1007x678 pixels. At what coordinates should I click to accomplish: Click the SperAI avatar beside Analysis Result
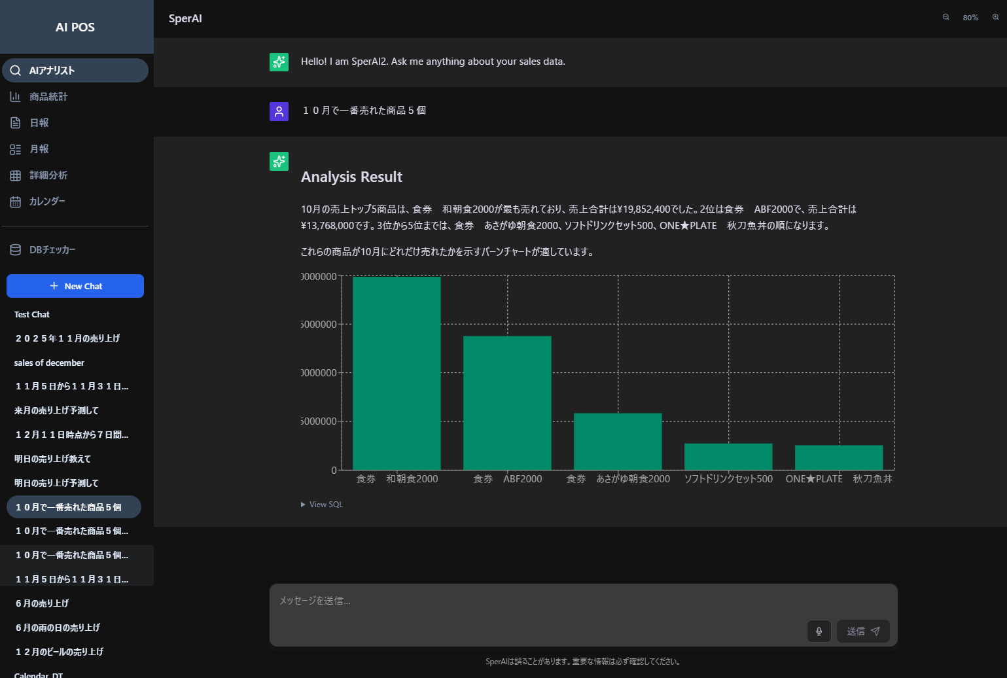click(x=279, y=161)
